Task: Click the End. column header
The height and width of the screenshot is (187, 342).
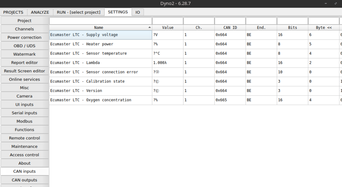Action: click(x=261, y=28)
